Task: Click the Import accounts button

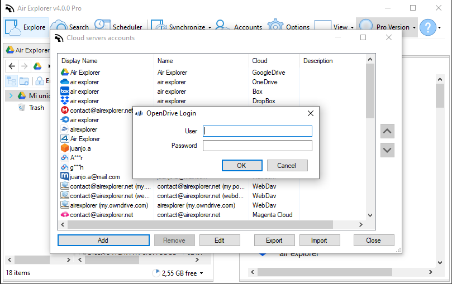Action: (x=320, y=240)
